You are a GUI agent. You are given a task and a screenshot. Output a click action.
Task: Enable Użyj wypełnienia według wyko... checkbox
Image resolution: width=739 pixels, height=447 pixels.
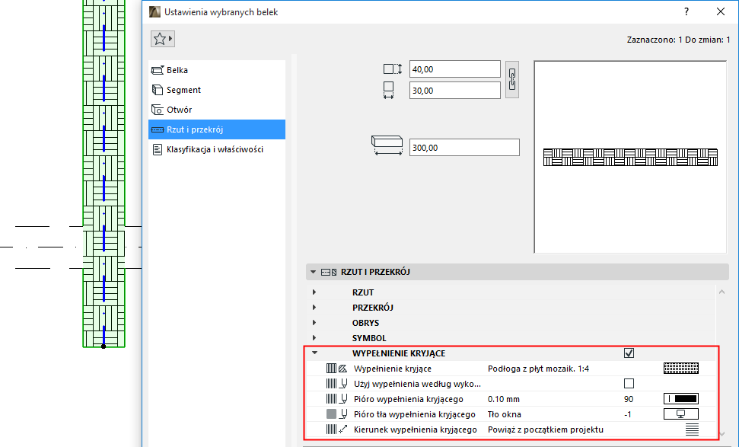[x=629, y=383]
